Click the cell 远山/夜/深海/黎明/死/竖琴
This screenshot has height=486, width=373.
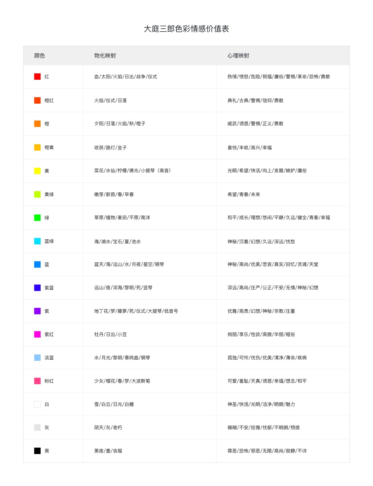pos(150,288)
